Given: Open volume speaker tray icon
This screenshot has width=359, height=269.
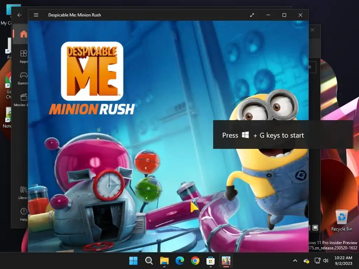Looking at the screenshot, I should pyautogui.click(x=326, y=261).
